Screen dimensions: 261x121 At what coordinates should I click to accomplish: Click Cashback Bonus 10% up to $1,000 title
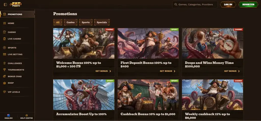point(148,114)
